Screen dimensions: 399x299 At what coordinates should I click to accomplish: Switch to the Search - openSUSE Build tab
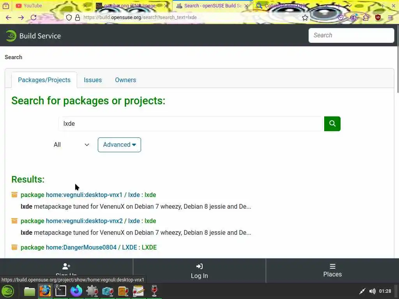tap(213, 5)
